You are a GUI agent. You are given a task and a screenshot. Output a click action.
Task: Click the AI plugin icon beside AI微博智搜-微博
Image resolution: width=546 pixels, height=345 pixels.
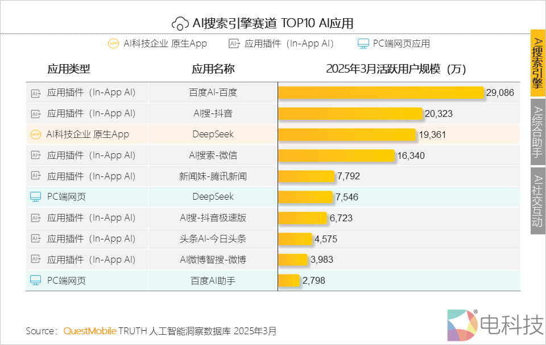coord(36,260)
